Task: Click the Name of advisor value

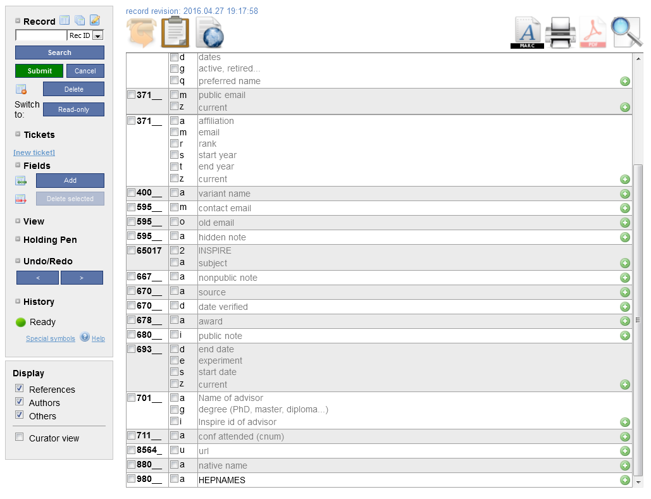Action: point(230,398)
